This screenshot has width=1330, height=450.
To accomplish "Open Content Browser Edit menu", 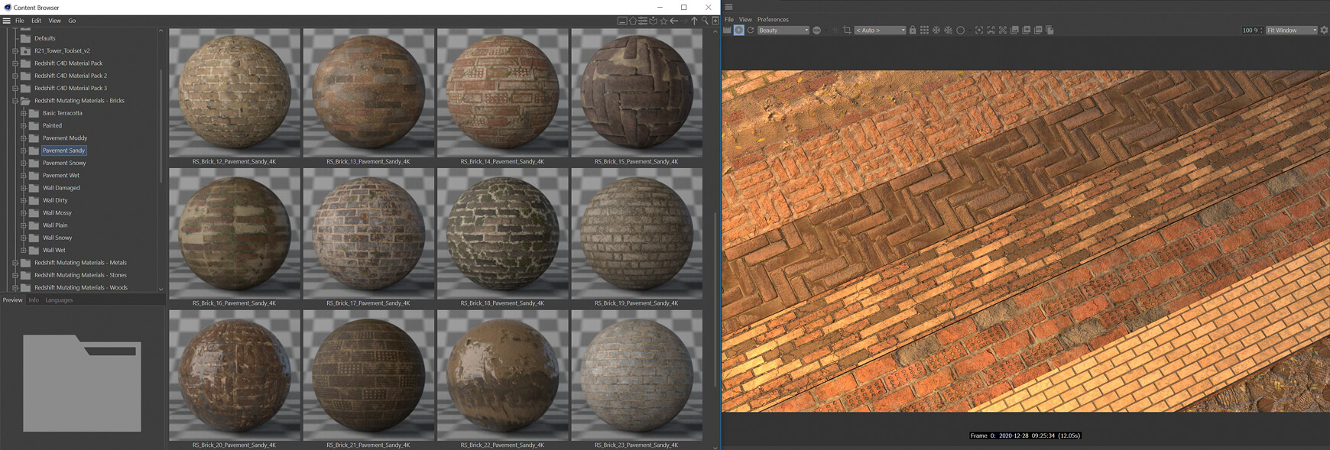I will point(36,21).
